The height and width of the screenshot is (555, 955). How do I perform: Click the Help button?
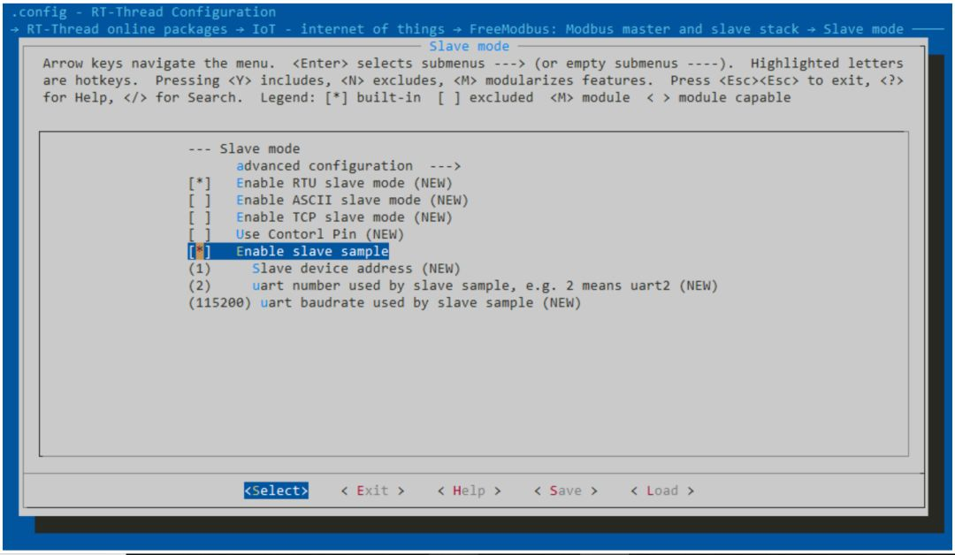click(x=469, y=490)
